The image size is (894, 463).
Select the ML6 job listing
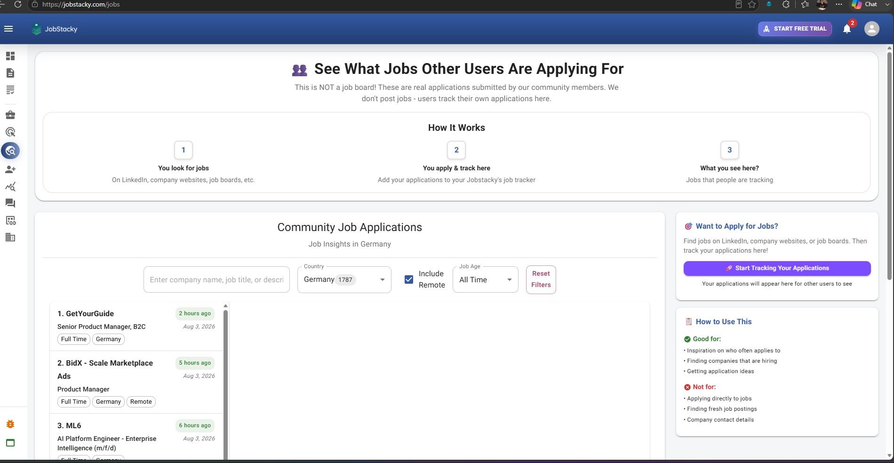[x=136, y=438]
